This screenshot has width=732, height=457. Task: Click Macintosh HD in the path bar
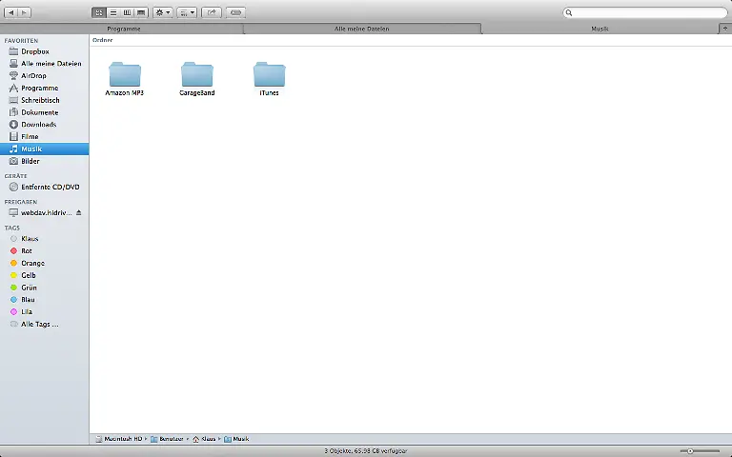(x=119, y=439)
